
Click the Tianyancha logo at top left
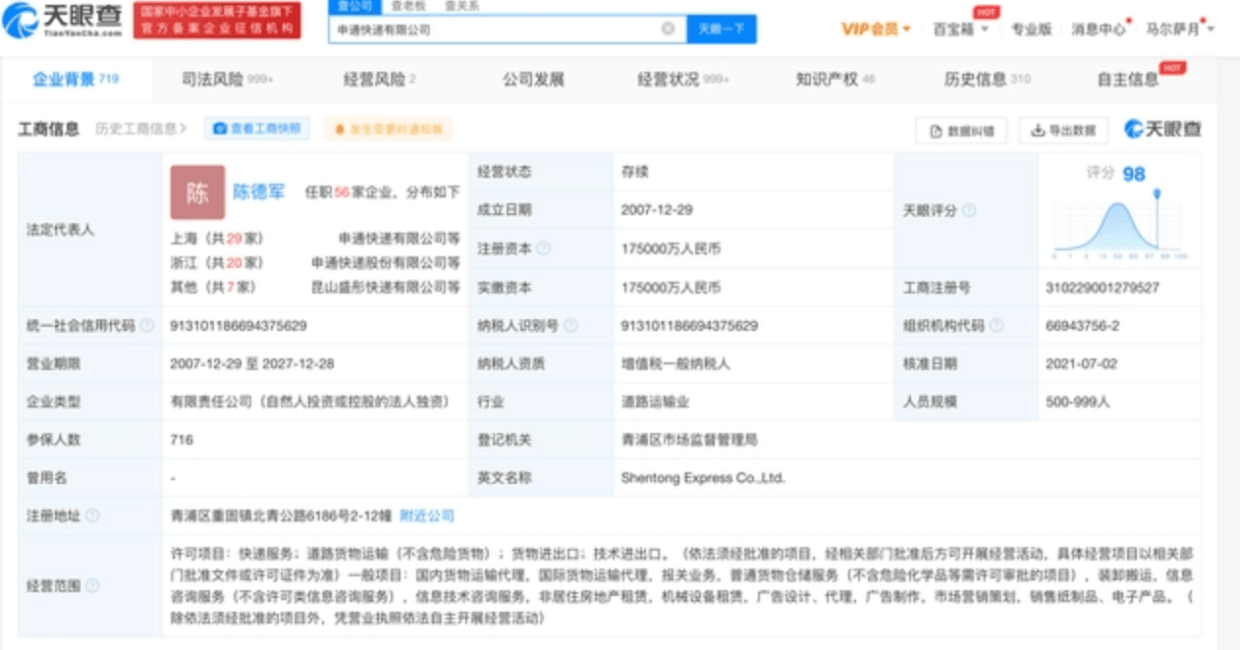tap(63, 20)
